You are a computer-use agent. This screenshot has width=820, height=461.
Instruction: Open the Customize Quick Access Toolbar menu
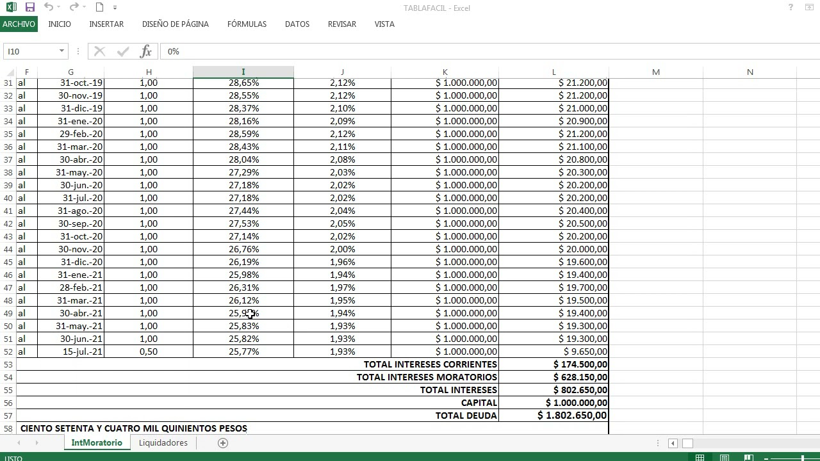click(x=115, y=8)
